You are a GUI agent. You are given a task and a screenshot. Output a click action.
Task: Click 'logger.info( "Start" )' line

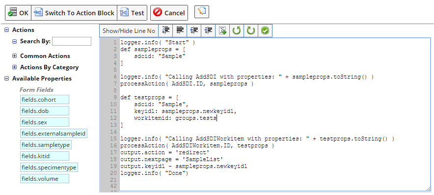158,43
